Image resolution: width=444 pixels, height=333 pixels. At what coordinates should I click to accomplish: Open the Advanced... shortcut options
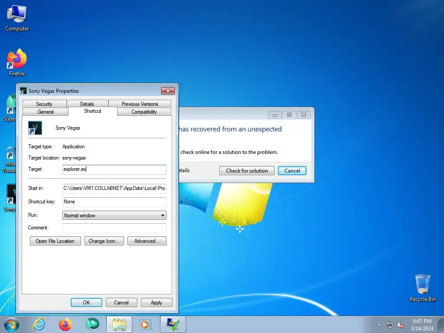(x=147, y=241)
